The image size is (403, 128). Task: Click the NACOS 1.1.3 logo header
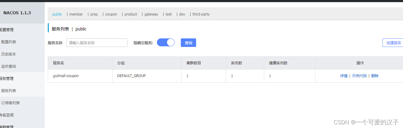17,13
